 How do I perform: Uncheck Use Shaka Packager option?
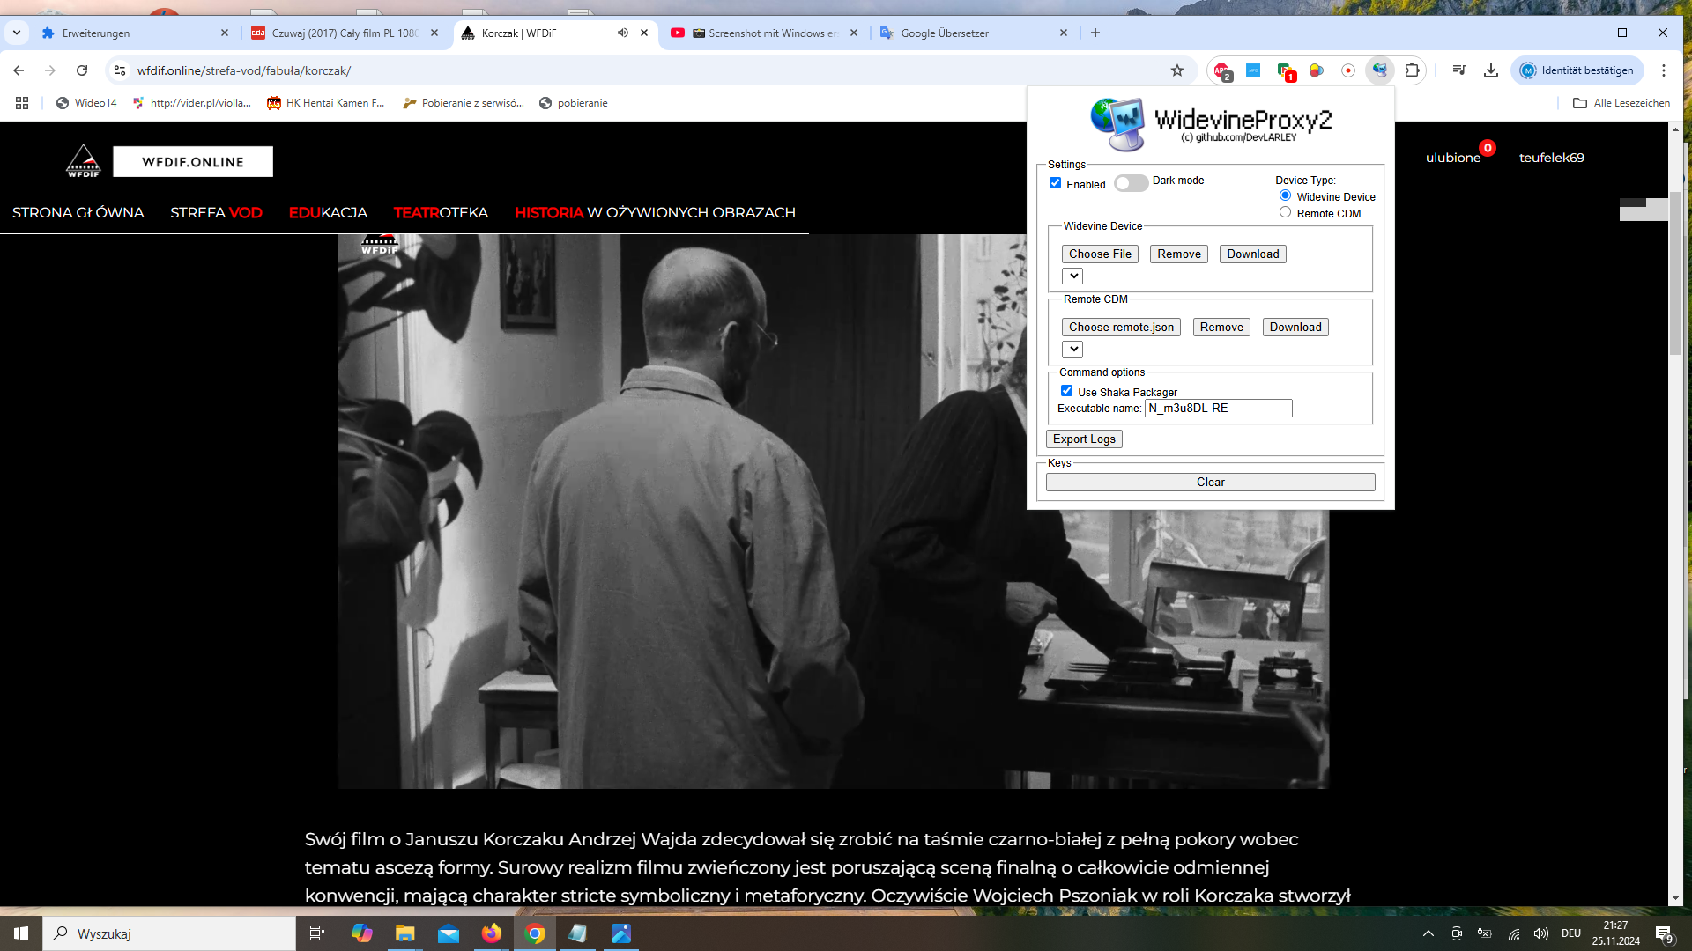(1066, 391)
